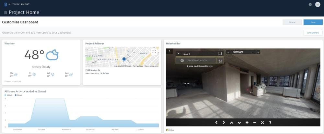This screenshot has width=324, height=134.
Task: Click the Project Address card title
Action: coord(95,44)
